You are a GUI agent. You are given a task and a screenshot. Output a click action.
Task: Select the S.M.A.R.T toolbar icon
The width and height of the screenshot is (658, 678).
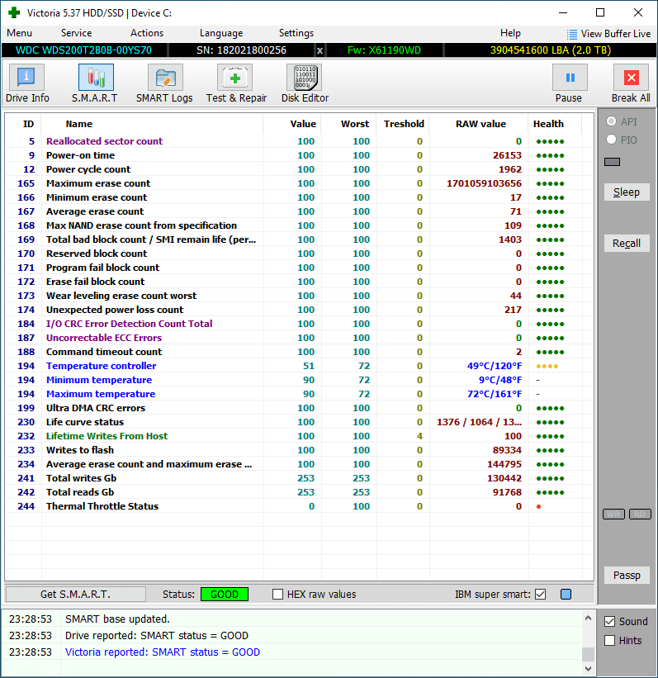[x=95, y=83]
